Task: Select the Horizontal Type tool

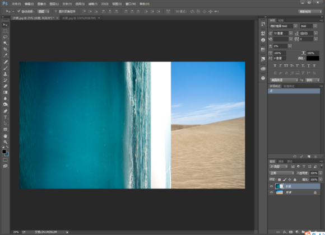Action: pyautogui.click(x=6, y=117)
